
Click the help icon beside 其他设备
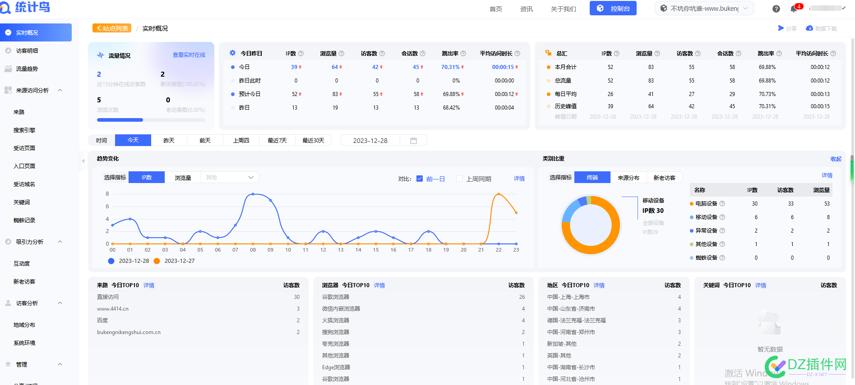[722, 244]
